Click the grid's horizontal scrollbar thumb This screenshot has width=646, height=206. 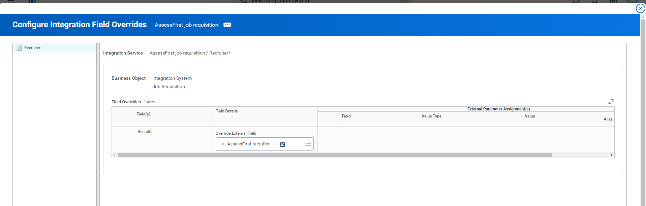pyautogui.click(x=334, y=155)
